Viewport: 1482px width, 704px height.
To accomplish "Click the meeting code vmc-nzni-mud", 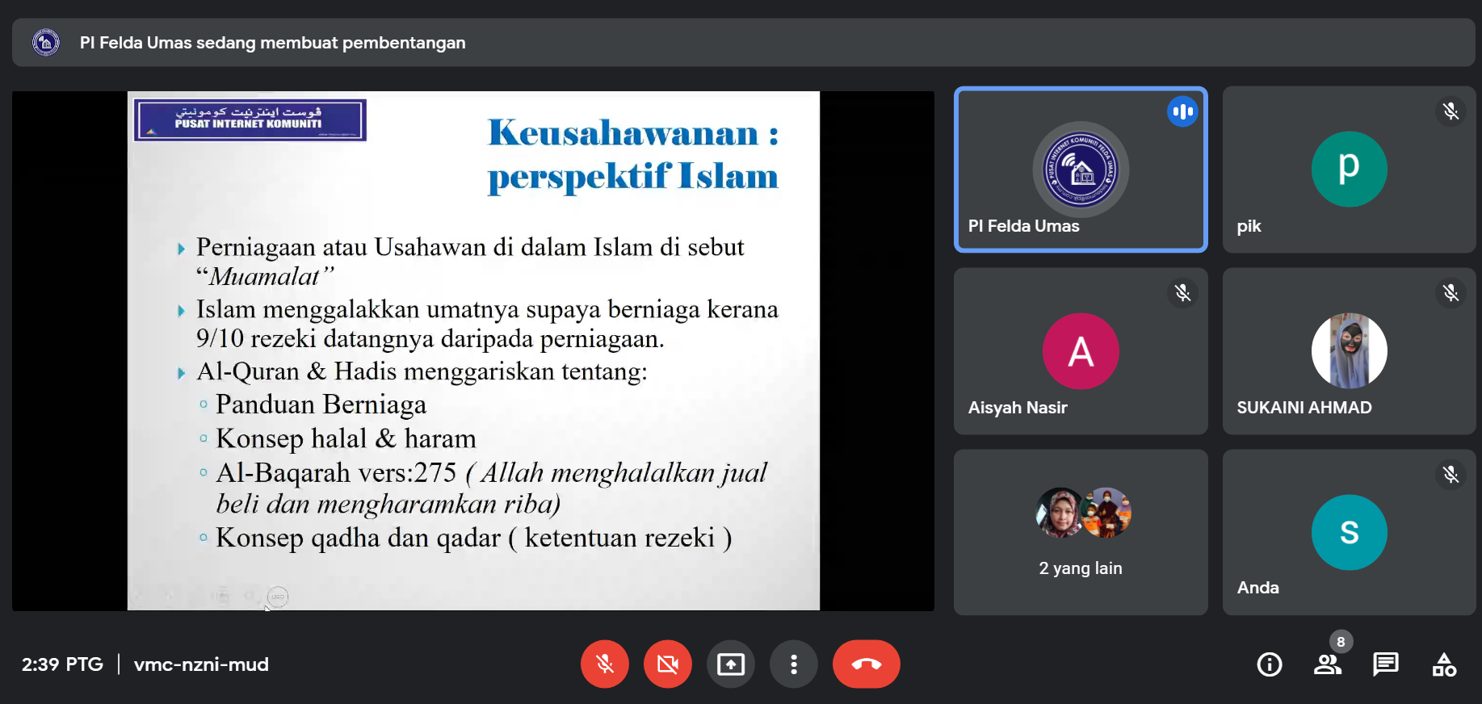I will [x=201, y=664].
